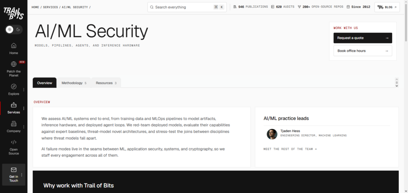Click the Trail of Bits logo

tap(14, 14)
